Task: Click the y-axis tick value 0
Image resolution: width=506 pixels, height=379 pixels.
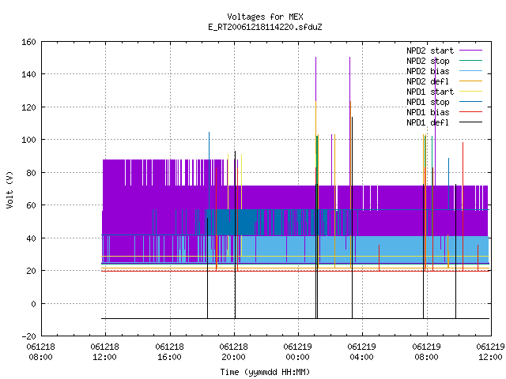Action: click(33, 303)
